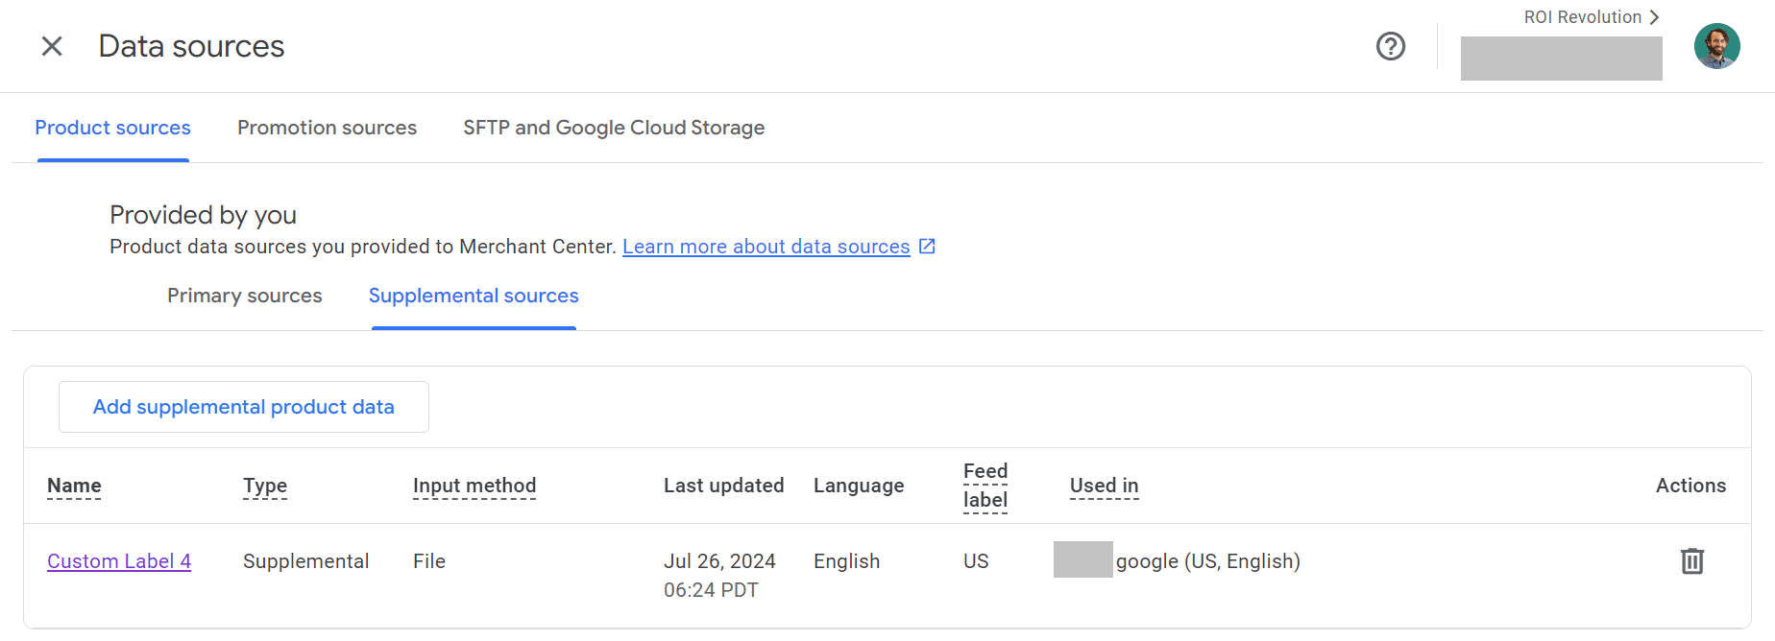The width and height of the screenshot is (1775, 641).
Task: Click the Used in column header
Action: tap(1104, 486)
